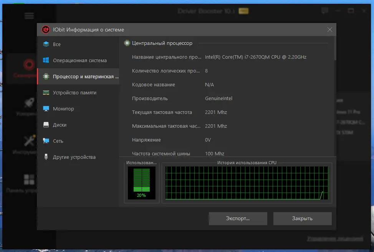The width and height of the screenshot is (374, 252).
Task: Click the rocket boost icon in Driver Booster sidebar
Action: 29,103
